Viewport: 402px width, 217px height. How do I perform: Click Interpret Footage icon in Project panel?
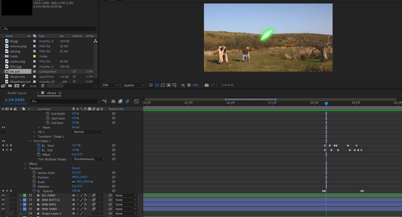click(3, 86)
